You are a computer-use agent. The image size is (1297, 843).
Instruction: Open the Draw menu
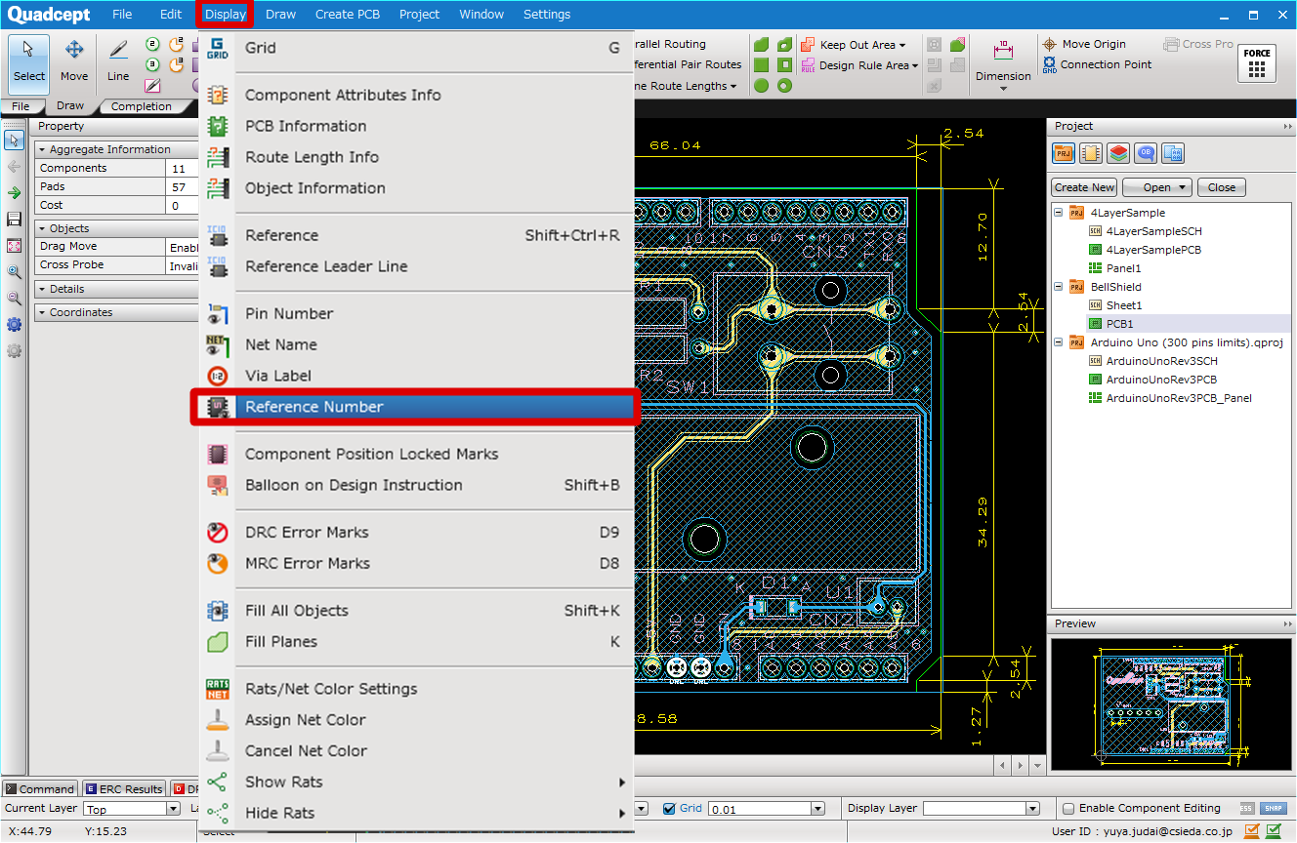coord(279,14)
